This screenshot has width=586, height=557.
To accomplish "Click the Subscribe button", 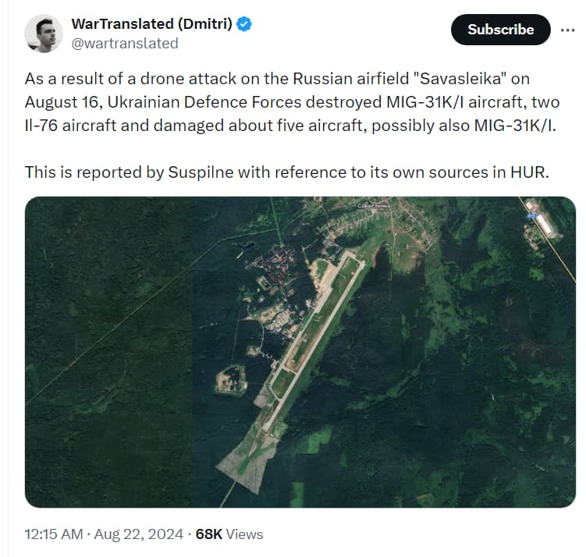I will click(500, 30).
